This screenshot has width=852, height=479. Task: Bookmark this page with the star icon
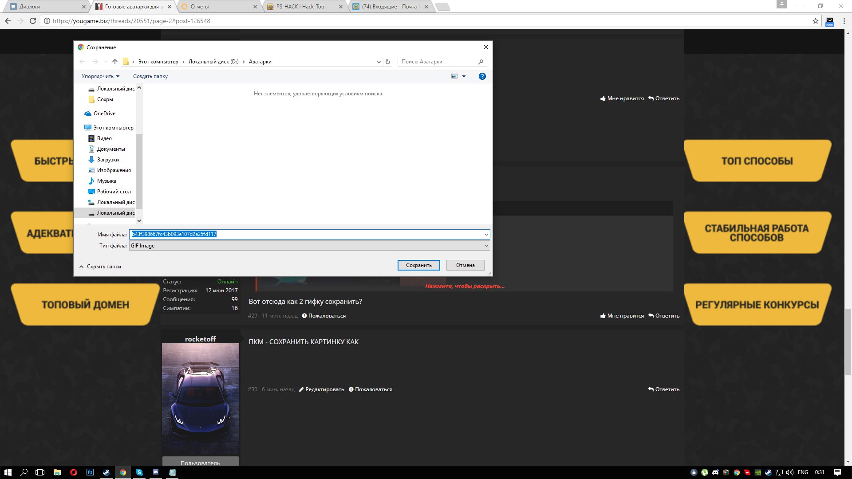[x=816, y=21]
